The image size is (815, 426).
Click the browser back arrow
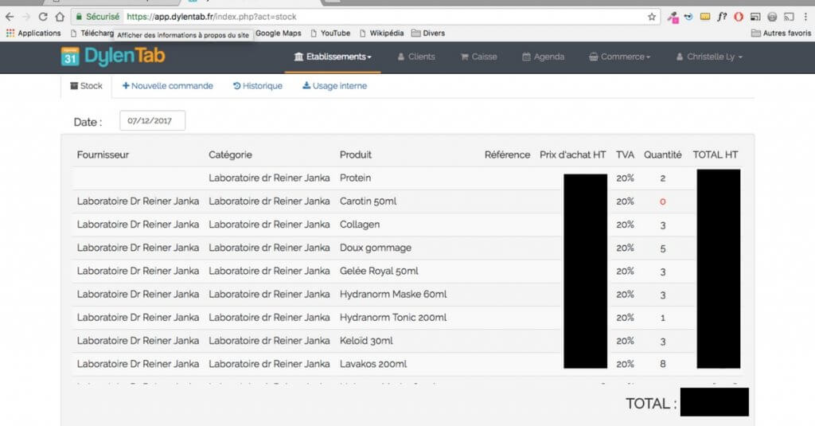(x=10, y=16)
